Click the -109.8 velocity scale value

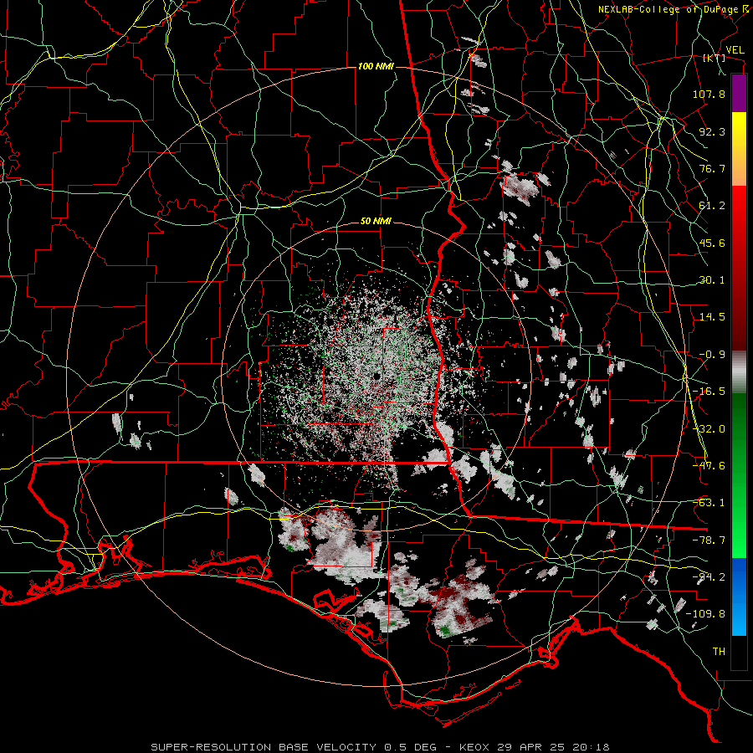[706, 614]
